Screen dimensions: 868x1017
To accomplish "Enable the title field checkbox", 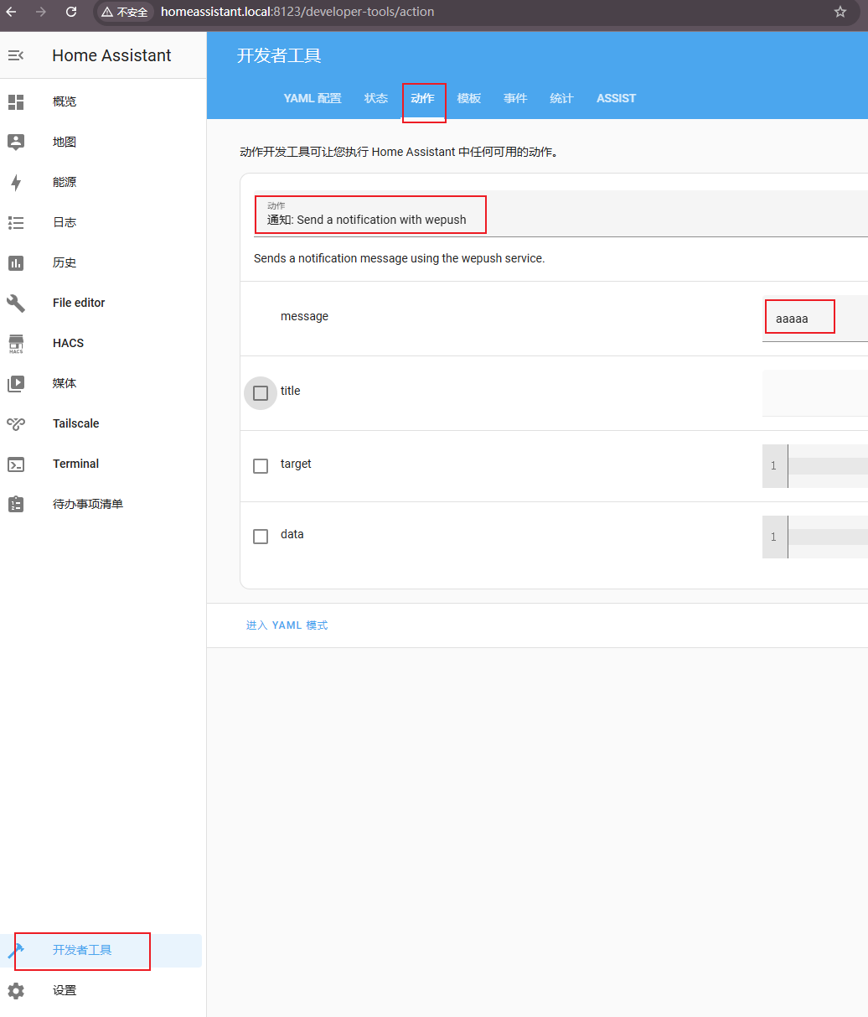I will coord(261,392).
